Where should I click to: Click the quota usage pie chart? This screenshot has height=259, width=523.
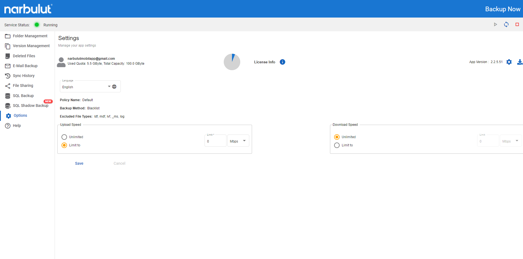click(x=232, y=62)
